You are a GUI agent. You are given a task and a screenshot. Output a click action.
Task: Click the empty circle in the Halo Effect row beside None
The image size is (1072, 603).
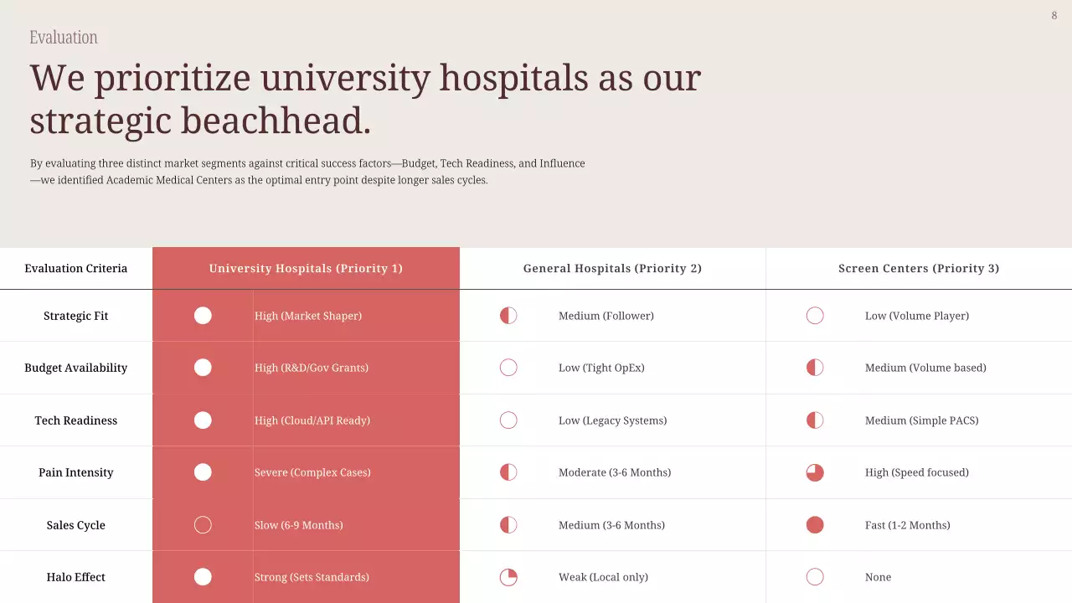click(x=815, y=577)
